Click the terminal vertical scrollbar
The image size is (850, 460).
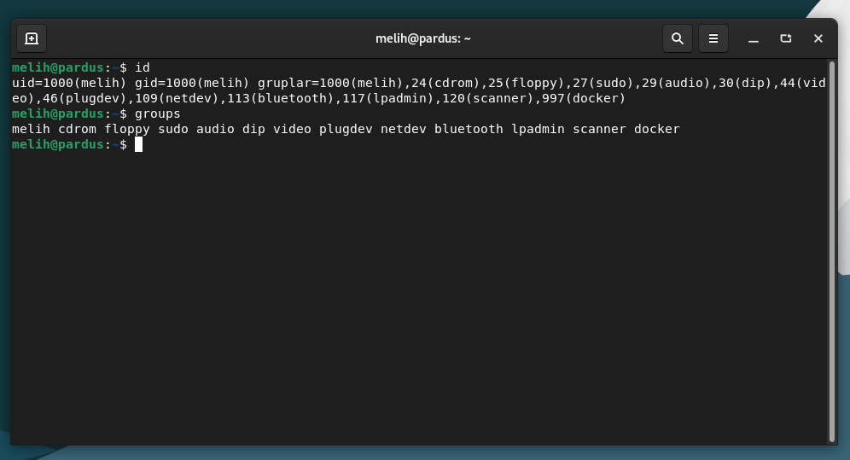click(x=832, y=252)
